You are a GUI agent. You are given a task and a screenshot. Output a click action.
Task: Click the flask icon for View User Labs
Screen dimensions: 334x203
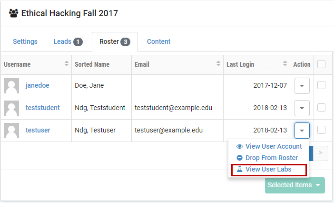[x=240, y=169]
